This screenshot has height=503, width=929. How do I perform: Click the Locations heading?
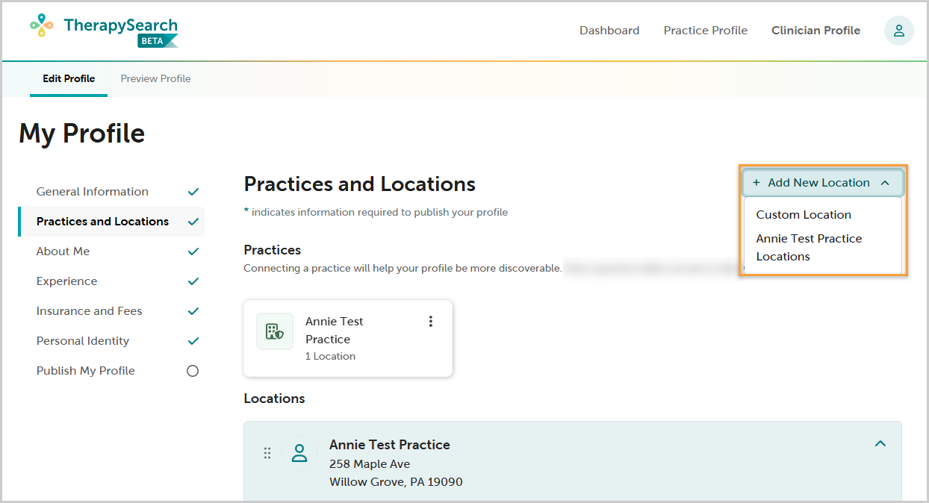tap(274, 399)
